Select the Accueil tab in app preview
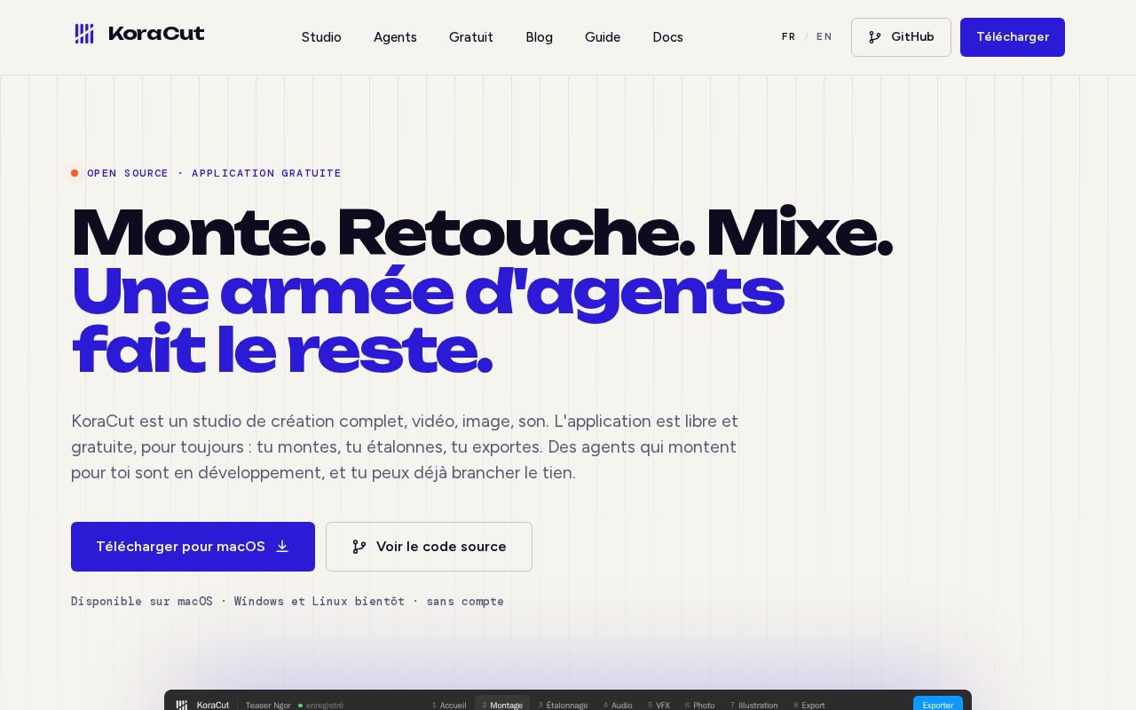This screenshot has height=710, width=1136. coord(449,705)
